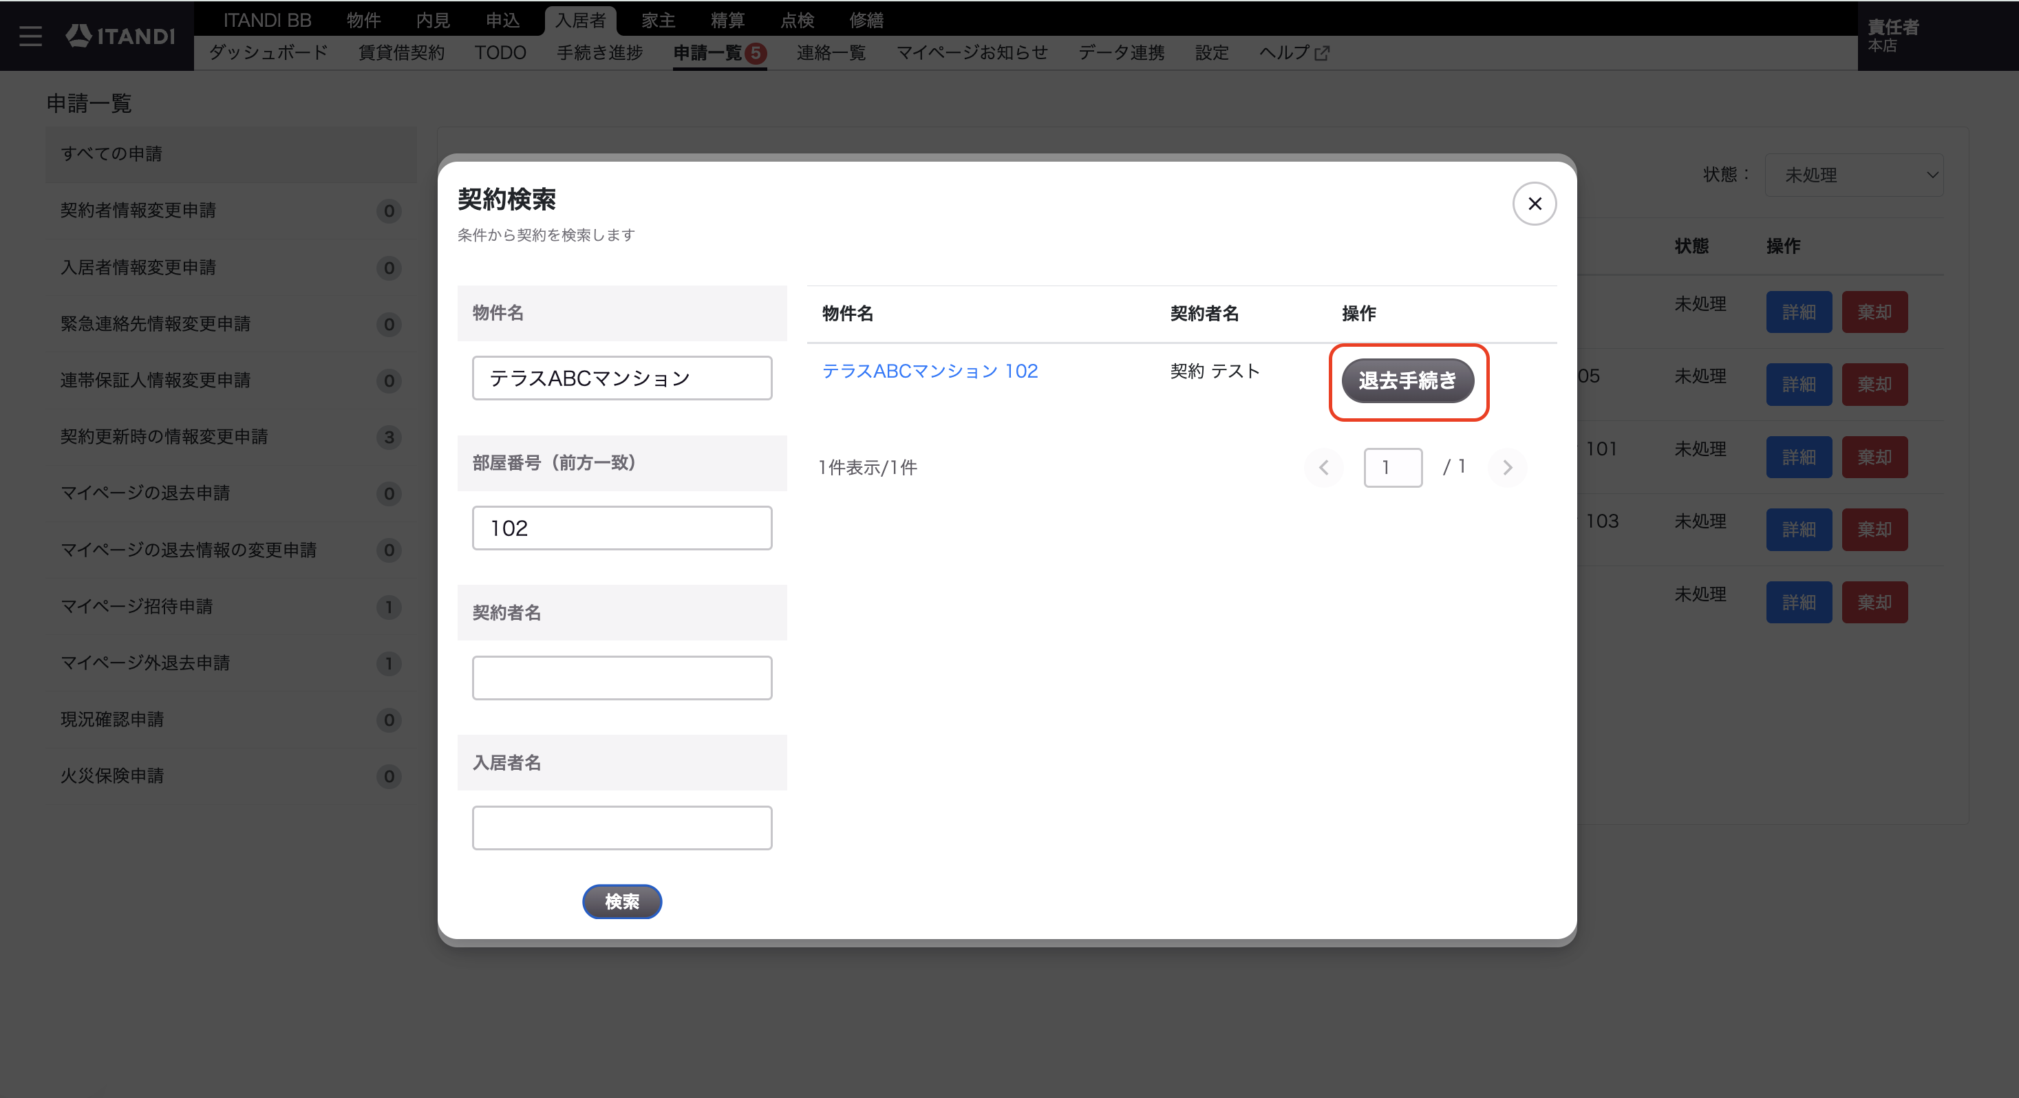Click 棄却 button in first background row
This screenshot has width=2019, height=1098.
pyautogui.click(x=1874, y=312)
